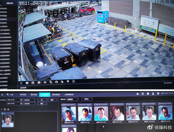174x132 pixels.
Task: Click the end time field 23:59:59
Action: pos(29,104)
